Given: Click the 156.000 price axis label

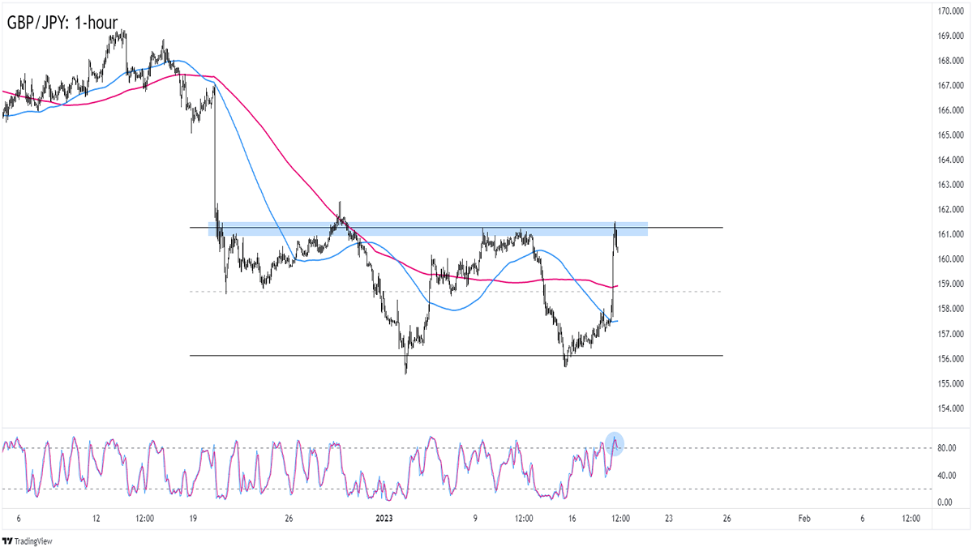Looking at the screenshot, I should (x=949, y=358).
